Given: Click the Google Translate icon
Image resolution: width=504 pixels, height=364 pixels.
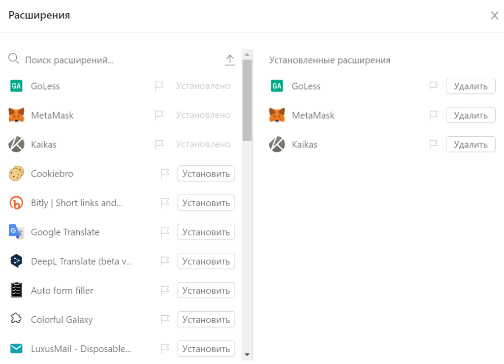Looking at the screenshot, I should [16, 232].
